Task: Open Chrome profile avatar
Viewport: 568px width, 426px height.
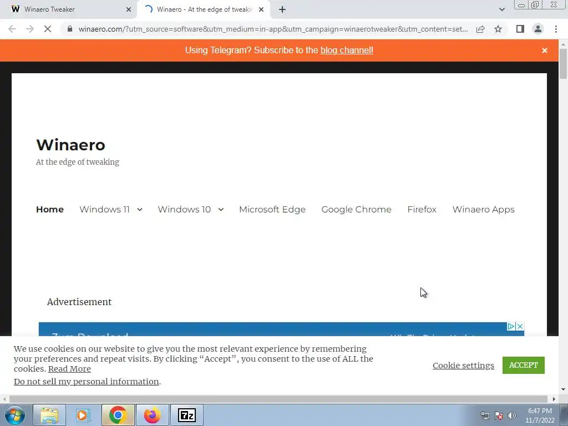Action: (538, 29)
